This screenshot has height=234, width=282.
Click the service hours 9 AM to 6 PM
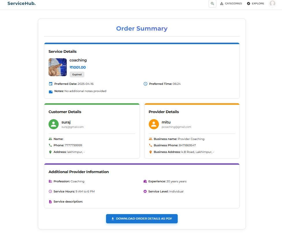(x=85, y=191)
